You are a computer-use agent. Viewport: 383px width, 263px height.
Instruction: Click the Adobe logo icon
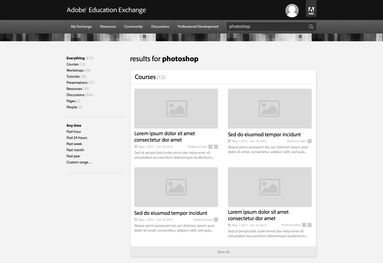(311, 9)
